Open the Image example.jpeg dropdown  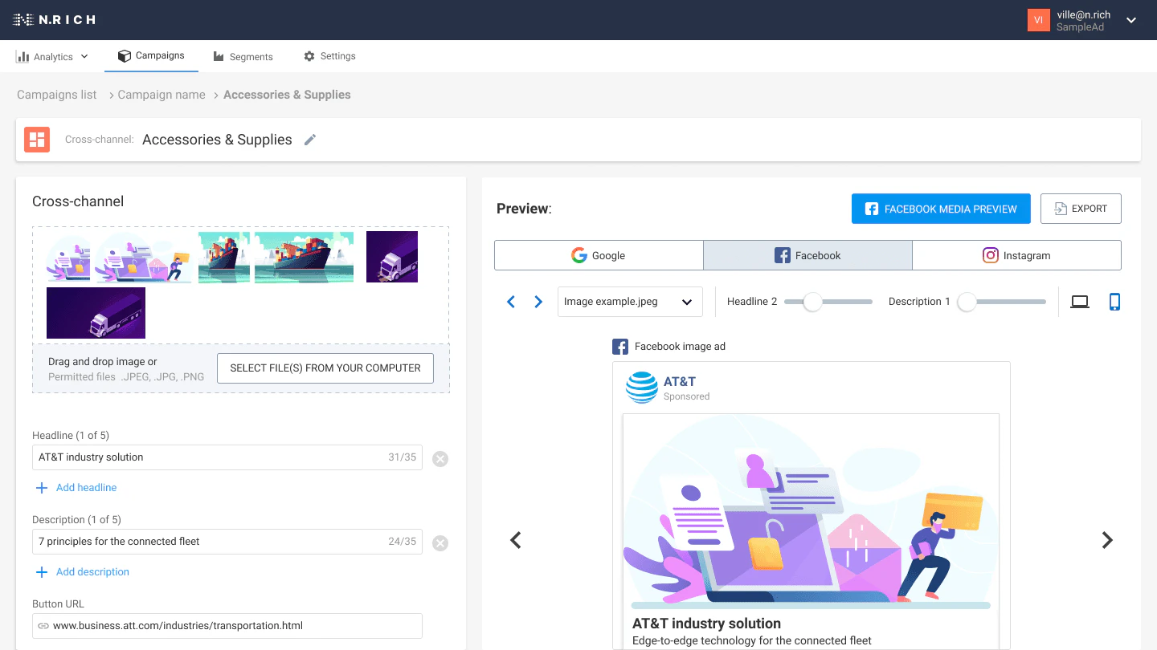coord(630,302)
